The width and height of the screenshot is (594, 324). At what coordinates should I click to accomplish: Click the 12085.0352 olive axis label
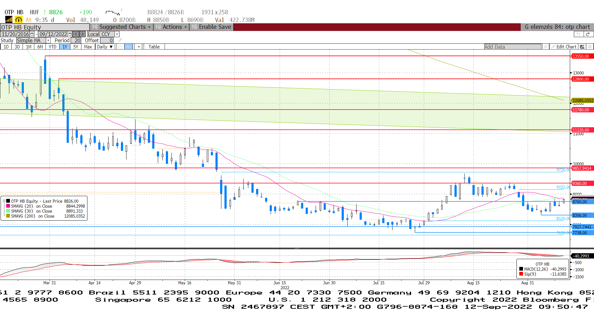click(x=582, y=101)
